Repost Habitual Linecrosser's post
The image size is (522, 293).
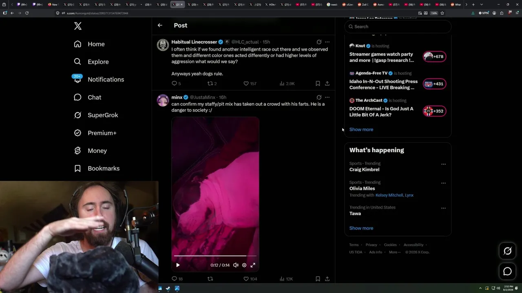pyautogui.click(x=212, y=83)
